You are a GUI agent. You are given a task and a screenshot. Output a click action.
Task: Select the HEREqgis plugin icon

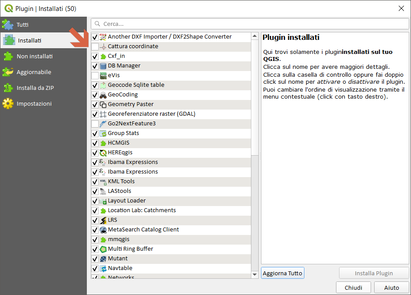pyautogui.click(x=103, y=153)
